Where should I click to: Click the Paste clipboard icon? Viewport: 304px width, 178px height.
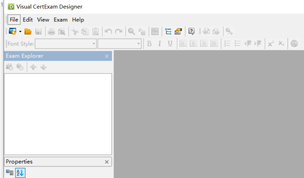click(x=95, y=31)
